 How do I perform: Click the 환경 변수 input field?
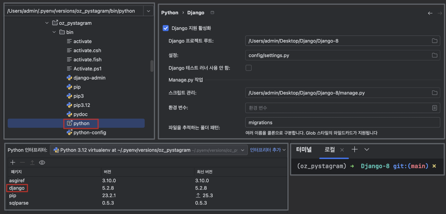(342, 108)
